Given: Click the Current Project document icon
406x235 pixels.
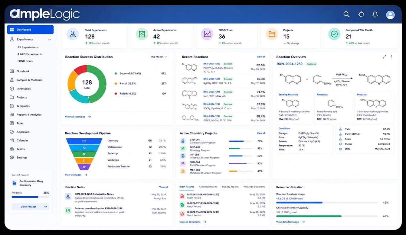Looking at the screenshot, I should [x=14, y=183].
